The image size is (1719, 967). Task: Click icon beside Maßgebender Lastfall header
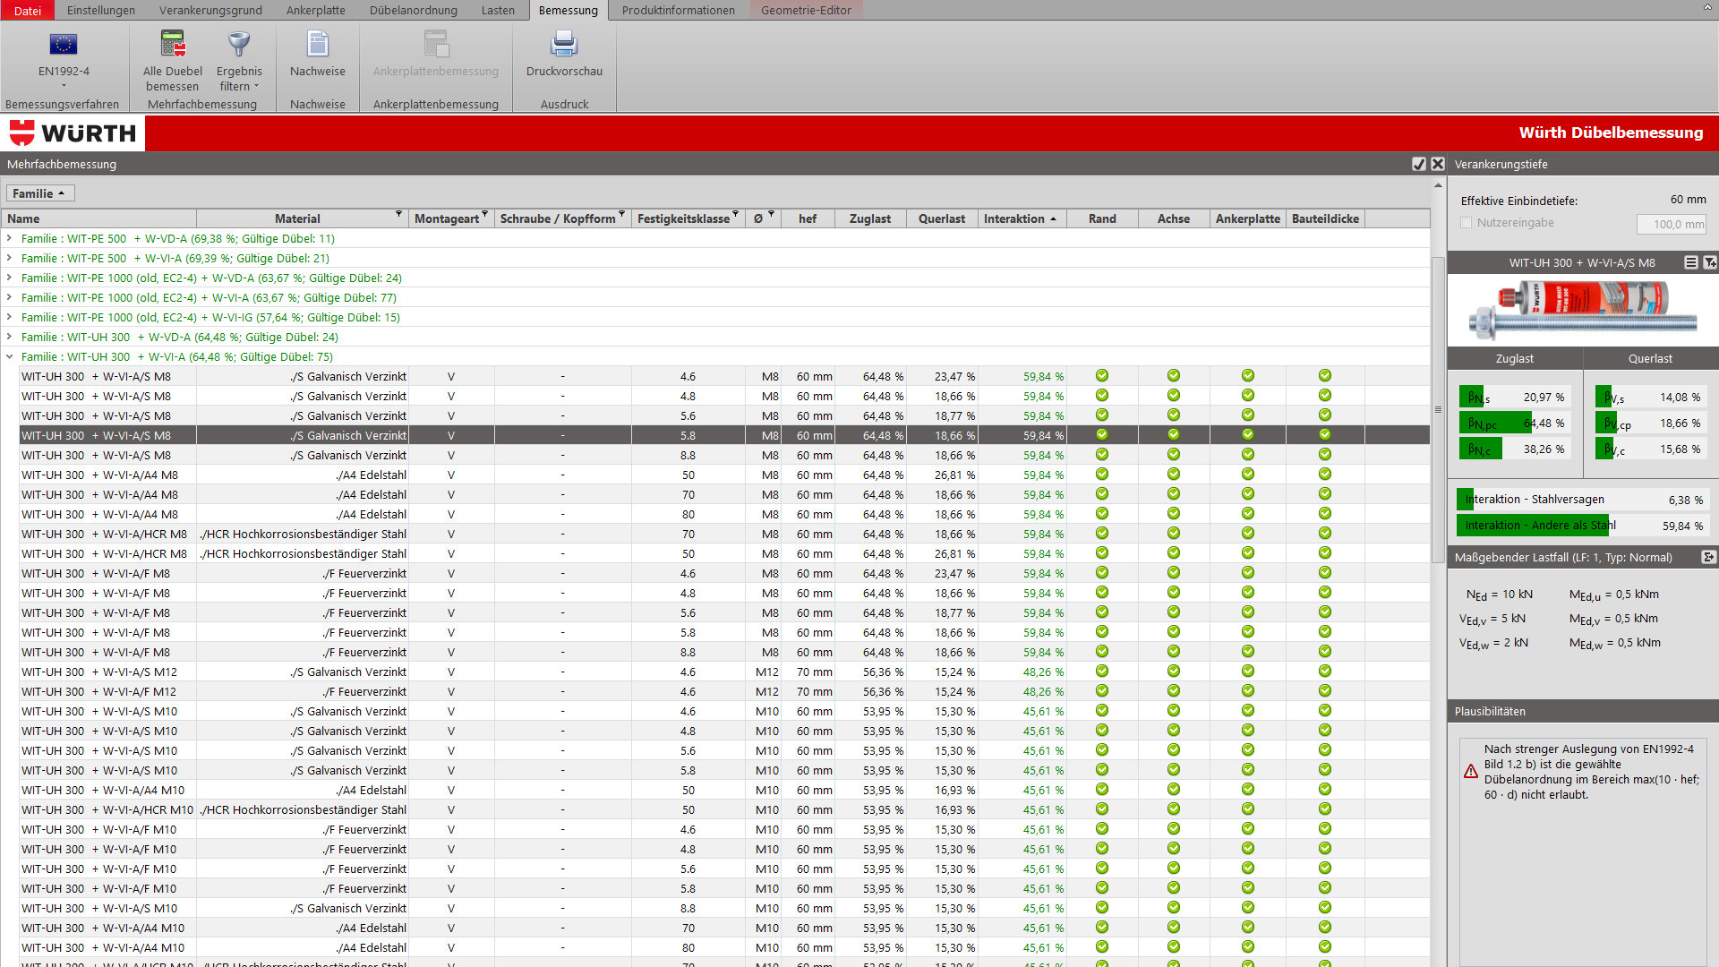tap(1708, 557)
